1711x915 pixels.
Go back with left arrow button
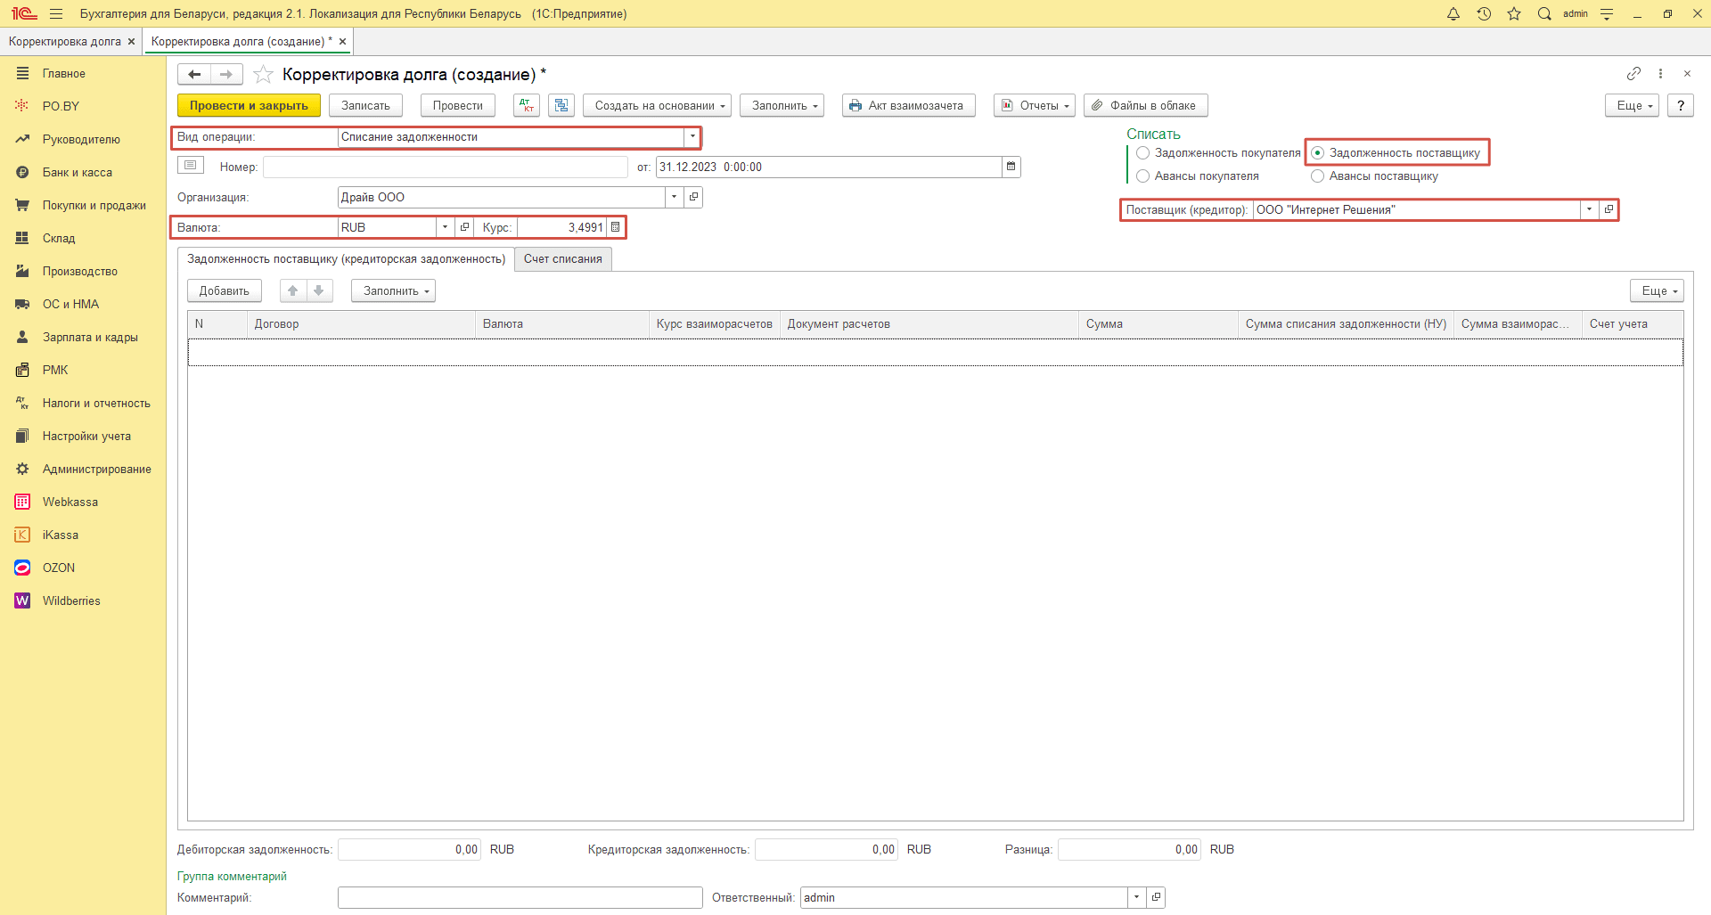click(194, 74)
